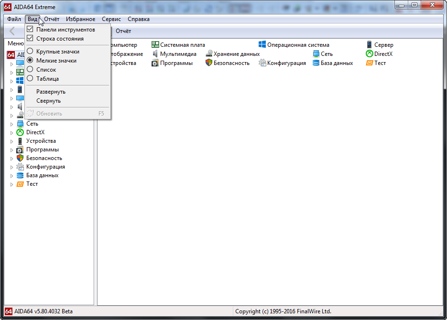Viewport: 447px width, 320px height.
Task: Select the Тест tree icon
Action: [x=20, y=184]
